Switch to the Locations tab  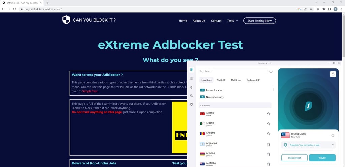point(207,80)
